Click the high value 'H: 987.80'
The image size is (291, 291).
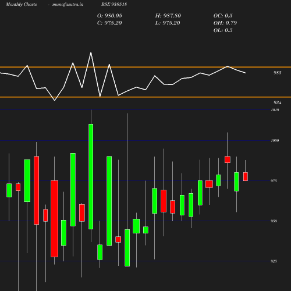(168, 16)
